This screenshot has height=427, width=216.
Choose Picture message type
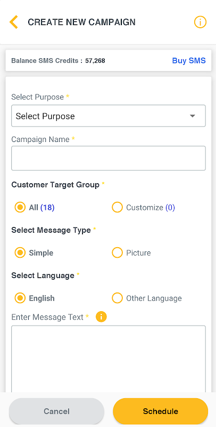[117, 252]
